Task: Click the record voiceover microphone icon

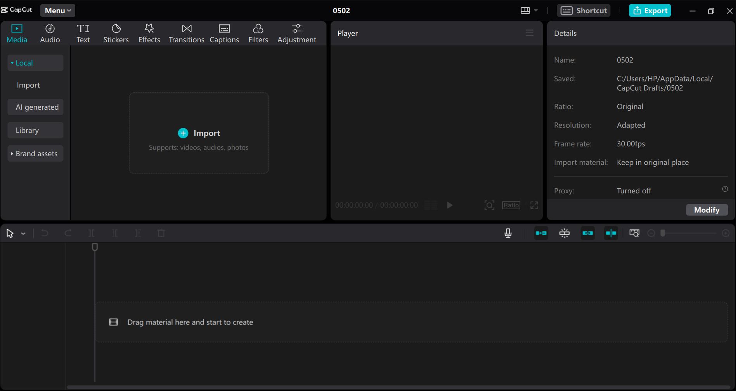Action: tap(507, 233)
